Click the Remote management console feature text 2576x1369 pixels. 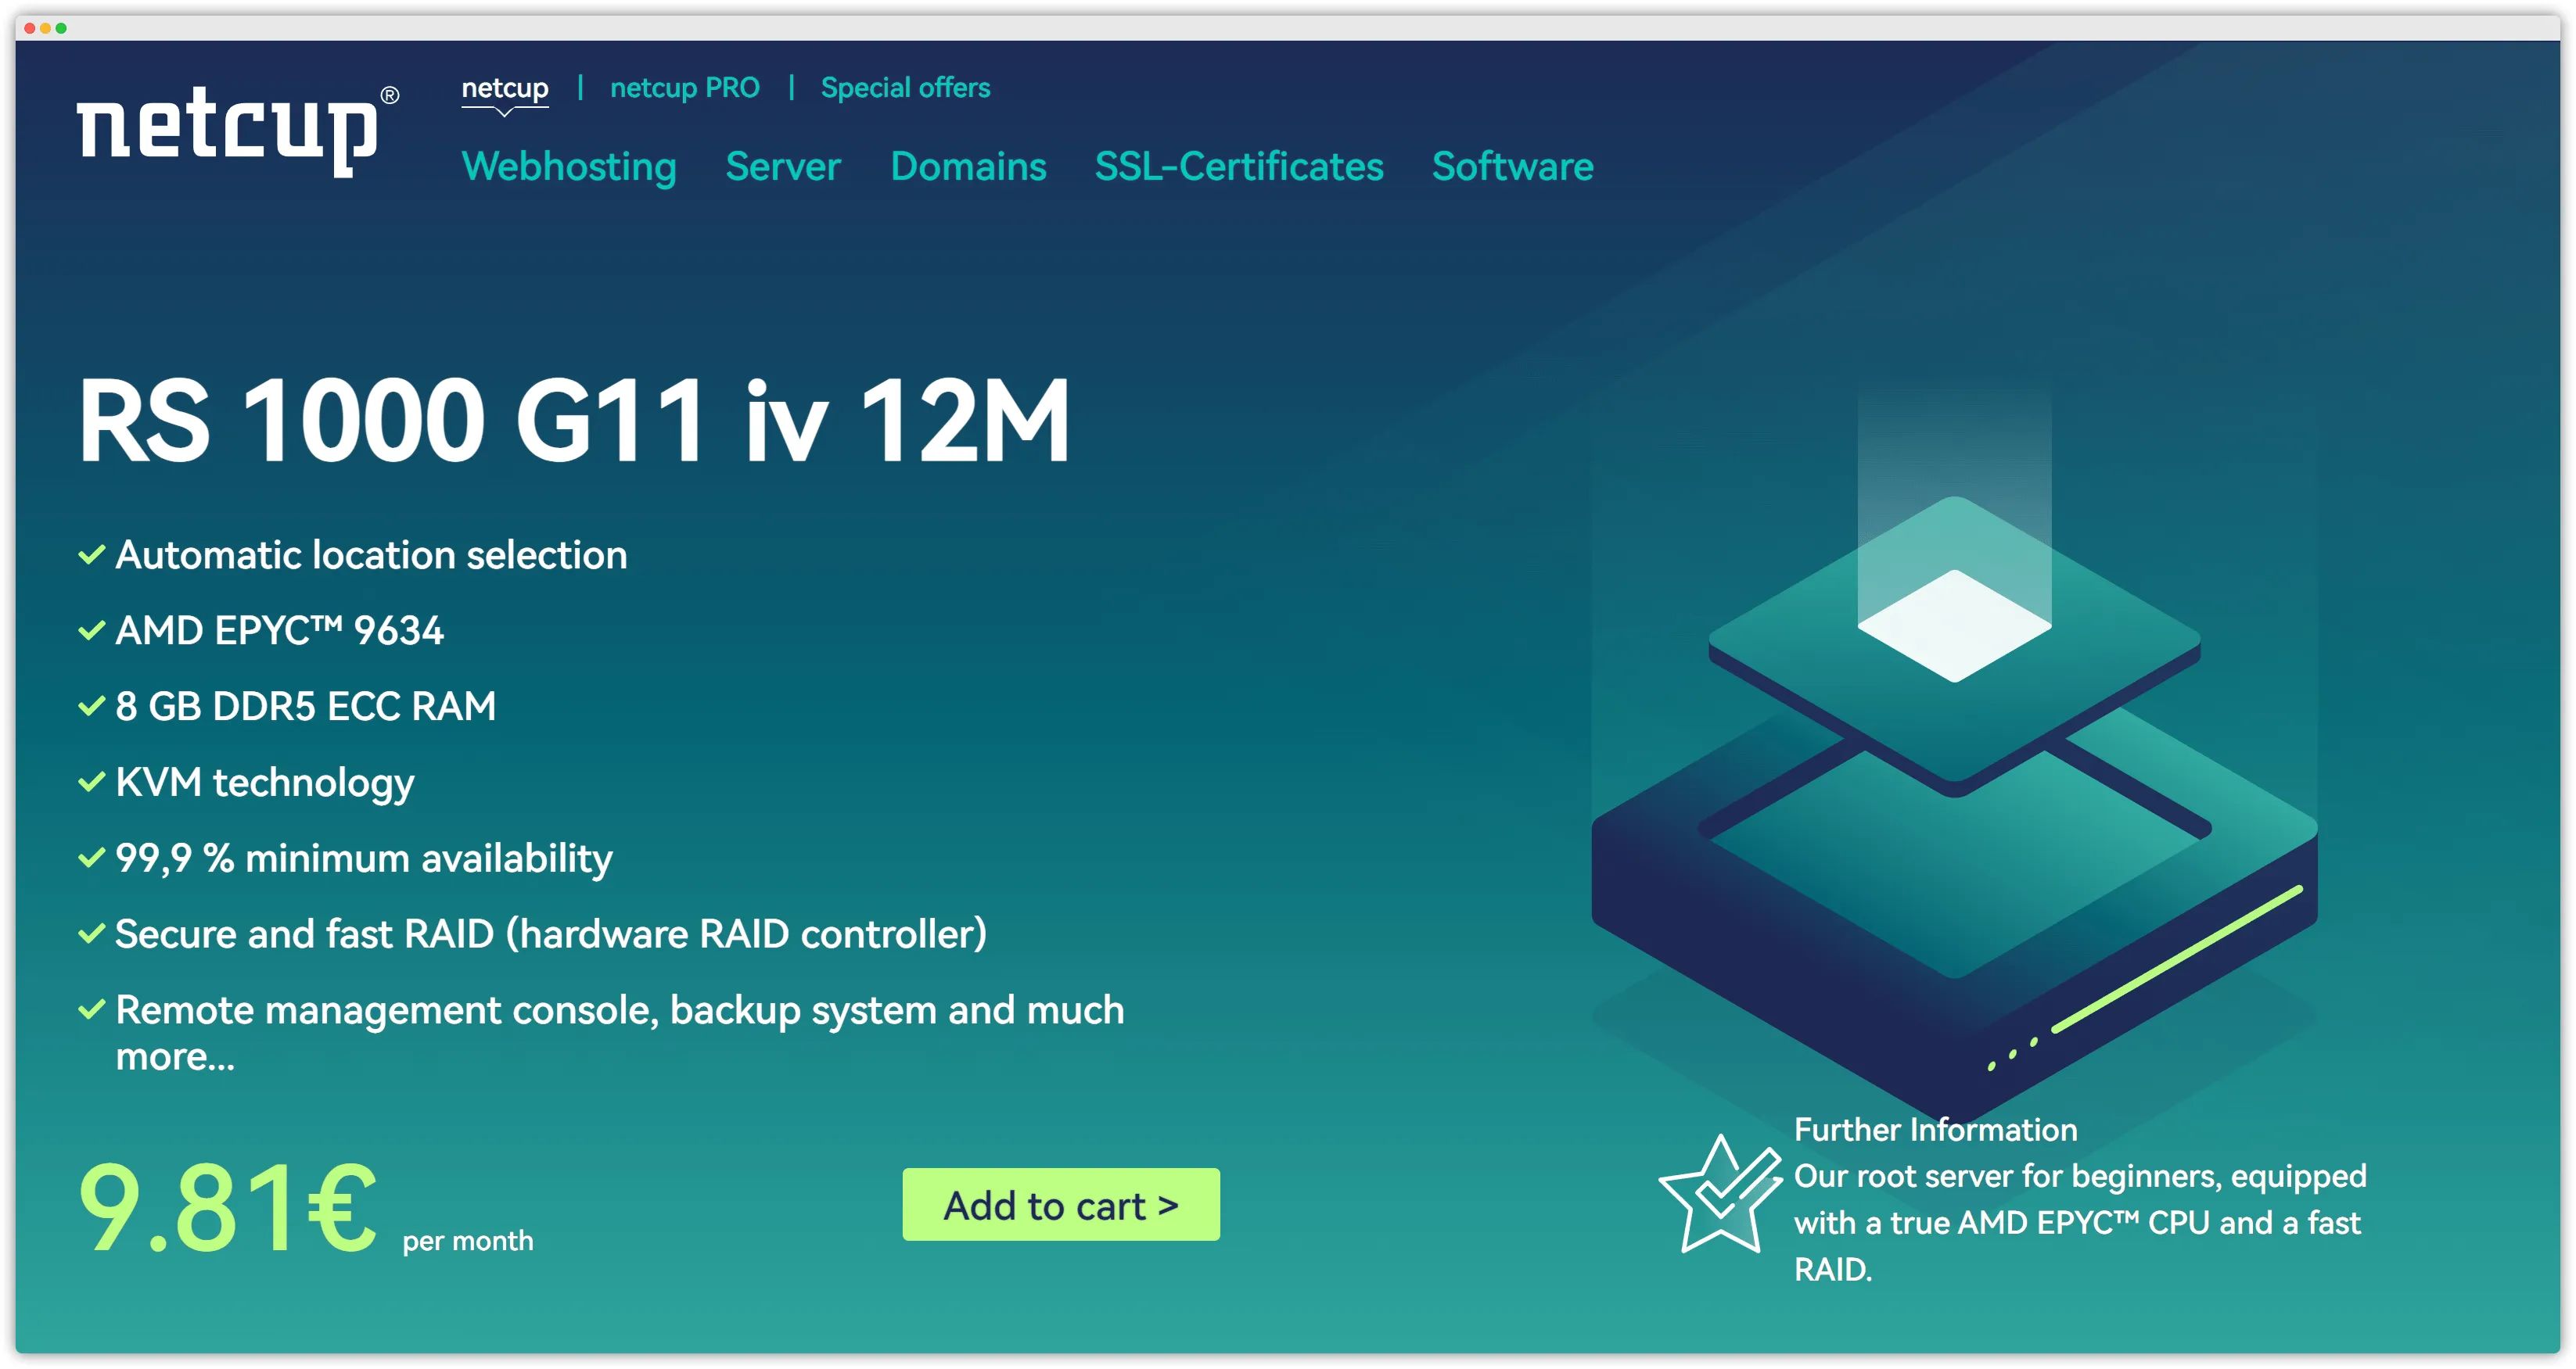[x=620, y=1032]
